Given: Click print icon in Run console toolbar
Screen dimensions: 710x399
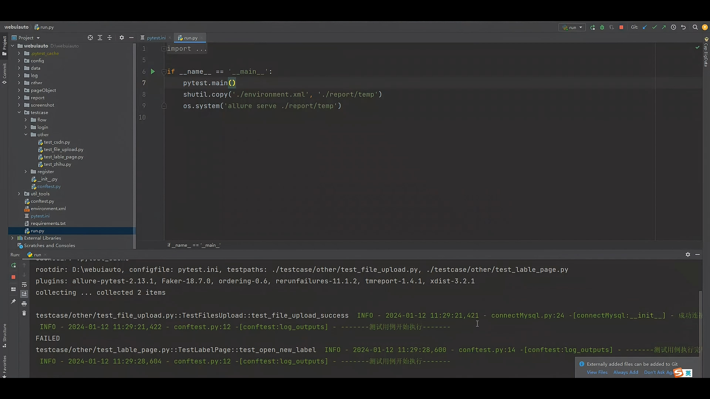Looking at the screenshot, I should click(x=24, y=304).
